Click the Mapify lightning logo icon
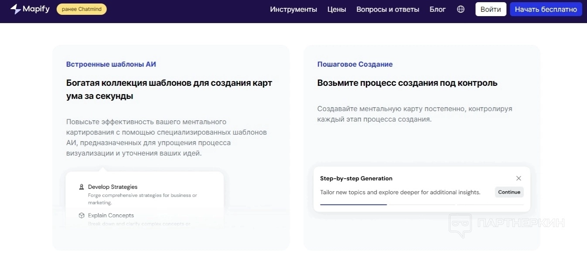Image resolution: width=587 pixels, height=261 pixels. tap(16, 9)
